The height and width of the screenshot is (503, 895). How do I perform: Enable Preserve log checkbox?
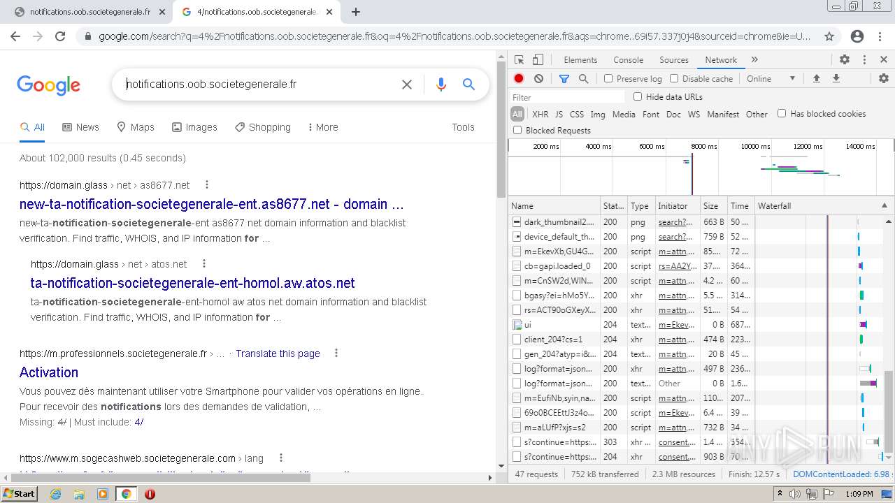(x=608, y=78)
